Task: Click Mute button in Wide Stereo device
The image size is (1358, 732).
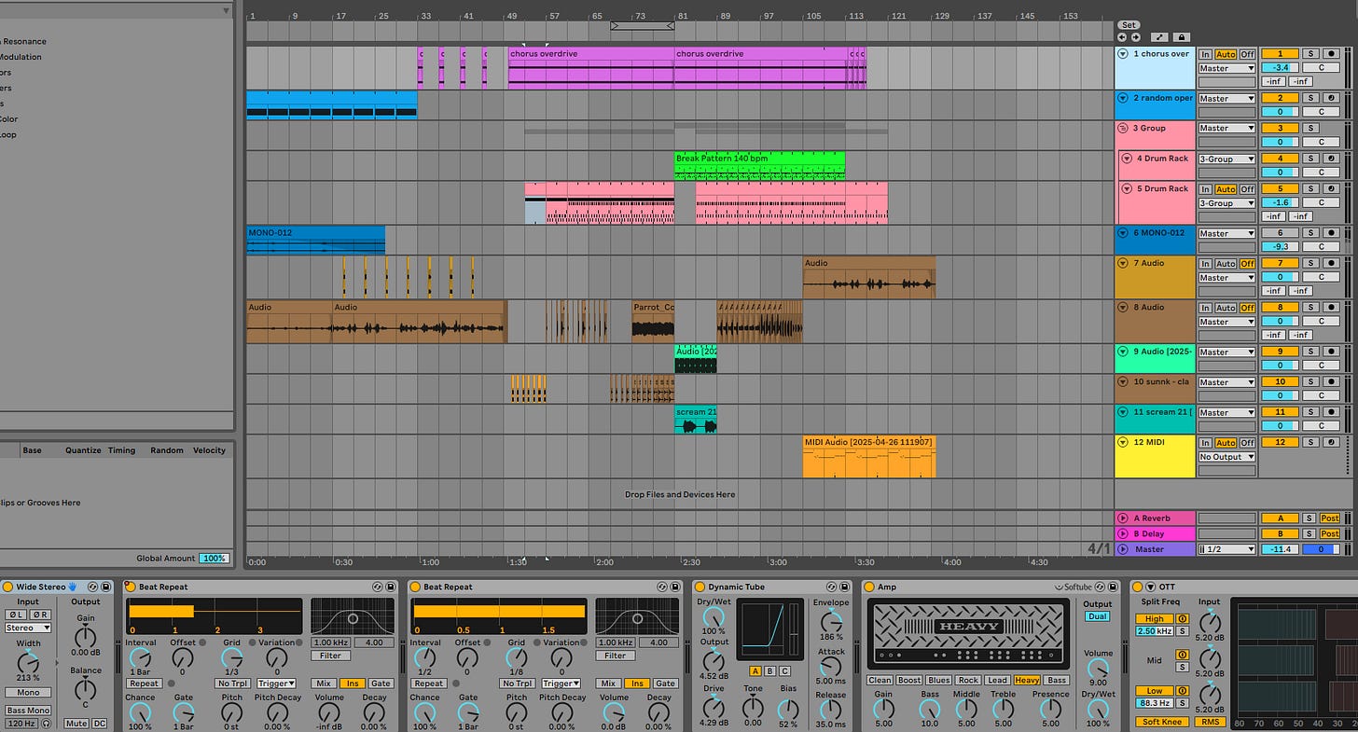Action: click(76, 724)
